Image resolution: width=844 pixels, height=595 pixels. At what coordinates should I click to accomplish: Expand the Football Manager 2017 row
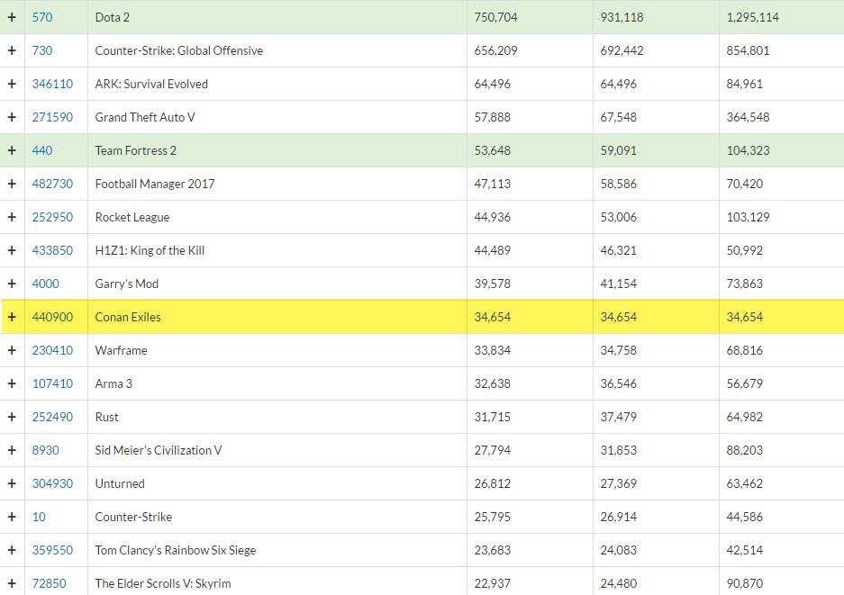[12, 184]
